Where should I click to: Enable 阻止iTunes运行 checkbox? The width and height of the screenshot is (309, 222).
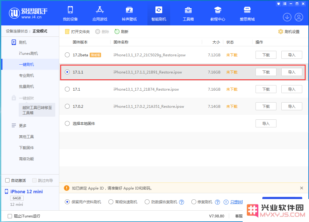(10, 216)
